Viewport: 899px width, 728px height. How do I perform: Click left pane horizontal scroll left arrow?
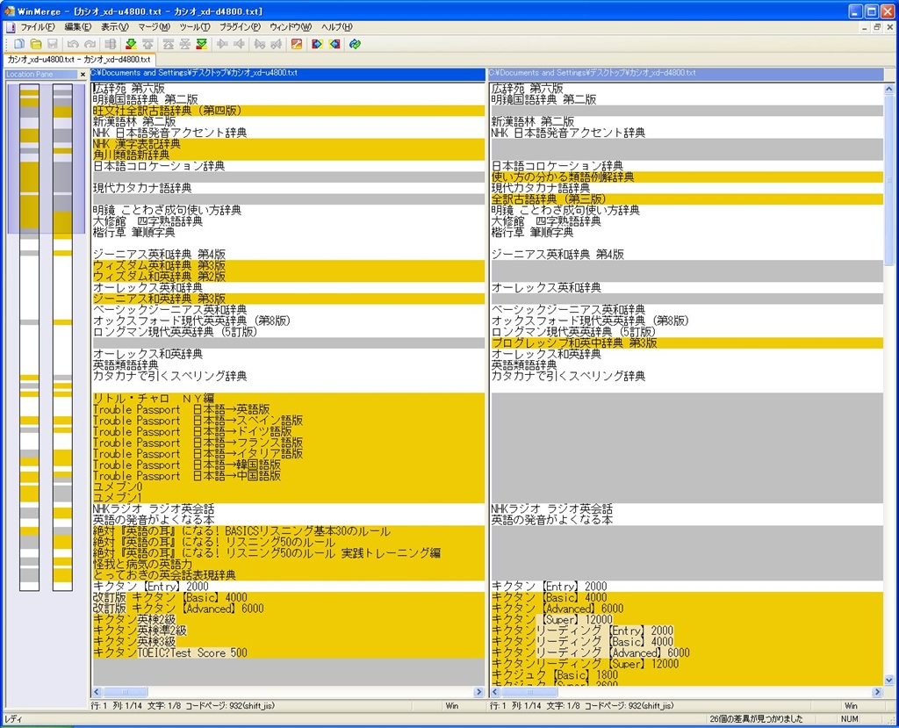click(x=97, y=692)
